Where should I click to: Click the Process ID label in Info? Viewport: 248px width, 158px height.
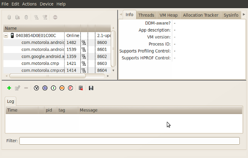pos(159,44)
